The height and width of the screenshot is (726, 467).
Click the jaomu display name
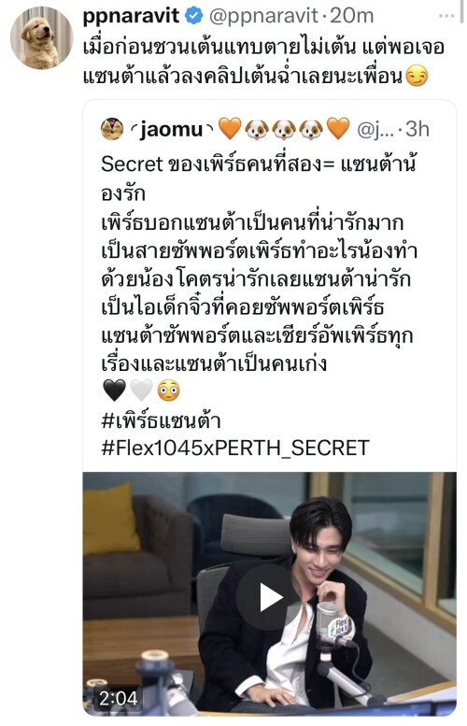point(171,130)
